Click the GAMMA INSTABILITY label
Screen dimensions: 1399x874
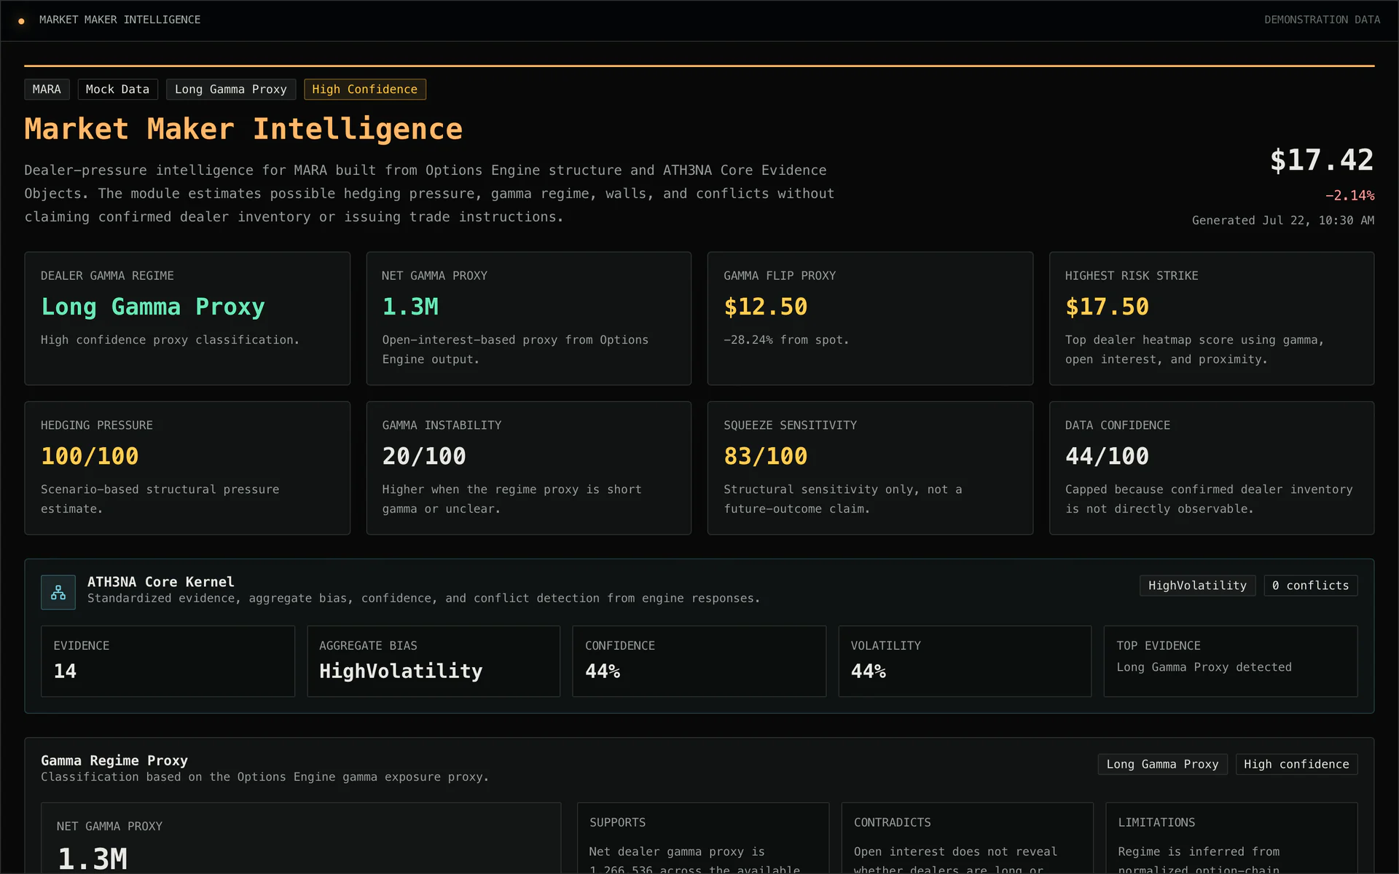pyautogui.click(x=442, y=425)
